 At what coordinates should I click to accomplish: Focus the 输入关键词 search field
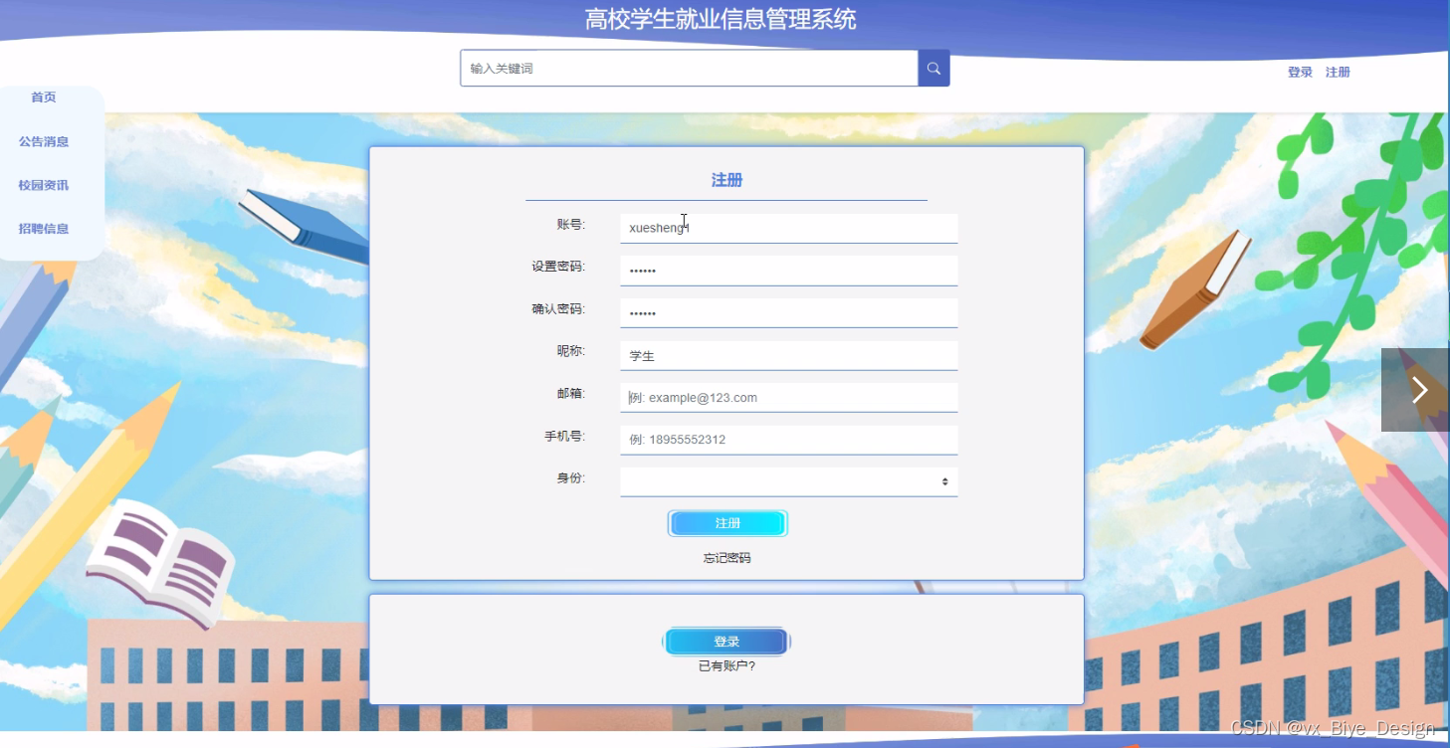pyautogui.click(x=689, y=69)
